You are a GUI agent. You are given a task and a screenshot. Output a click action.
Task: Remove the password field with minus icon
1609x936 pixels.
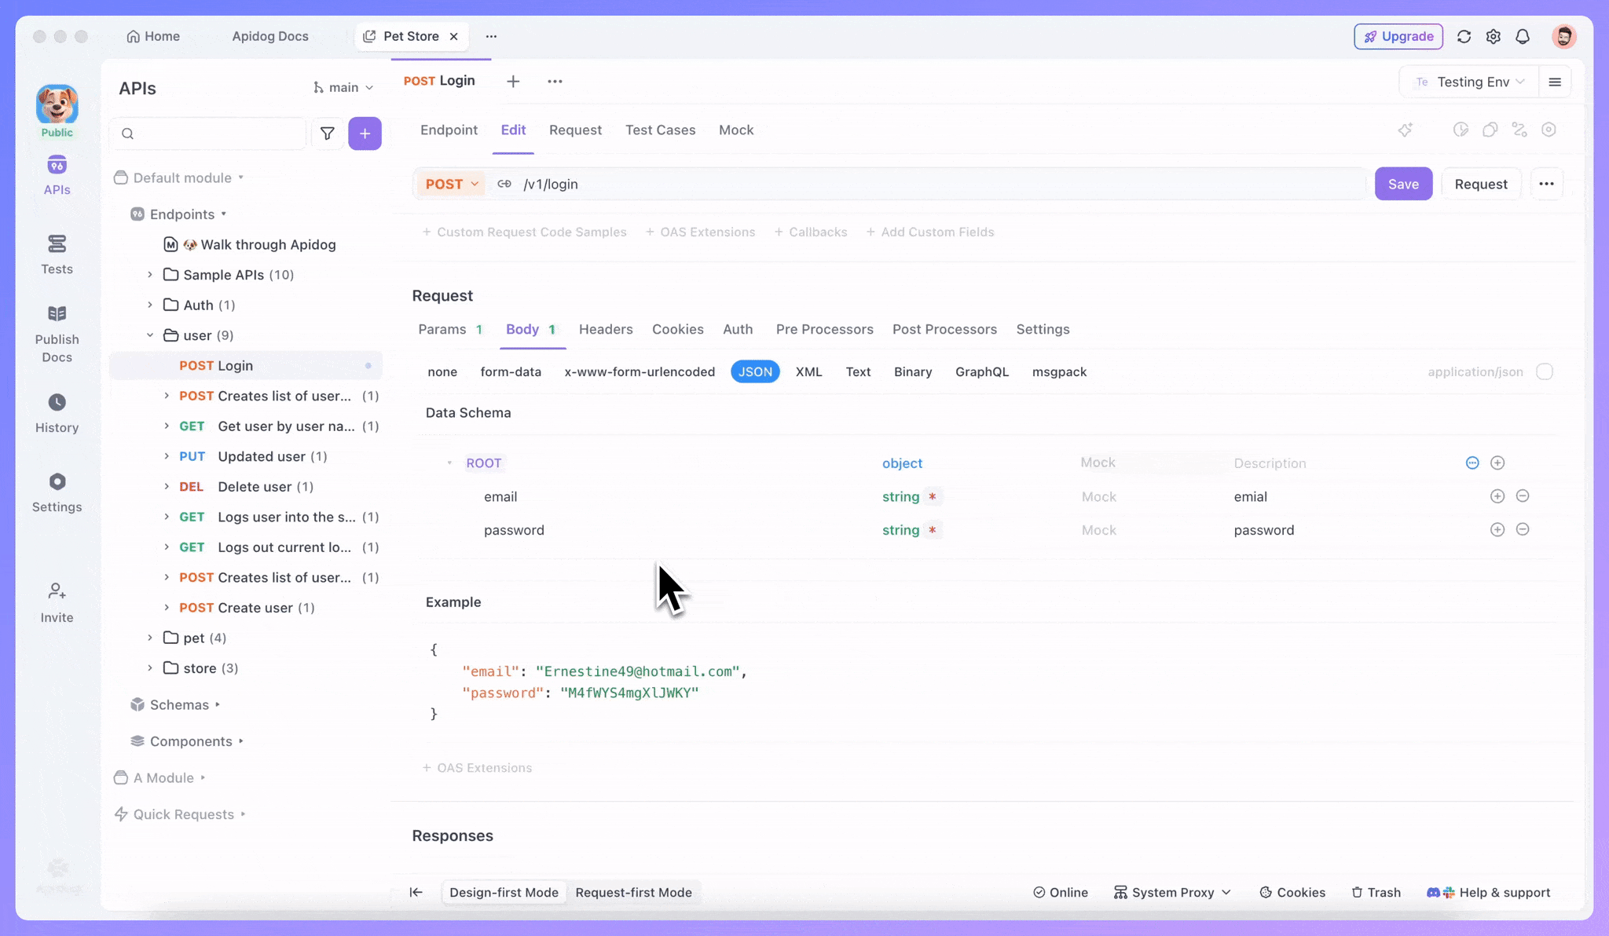pyautogui.click(x=1522, y=530)
